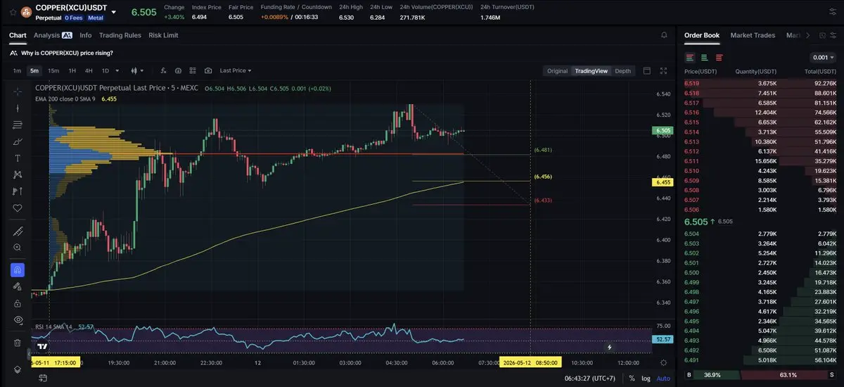Open the 0.001 price grouping dropdown
This screenshot has height=387, width=844.
821,58
